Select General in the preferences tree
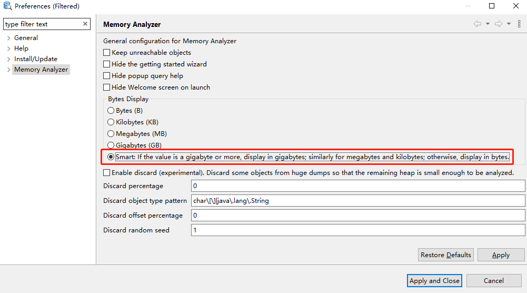The image size is (527, 293). click(26, 38)
